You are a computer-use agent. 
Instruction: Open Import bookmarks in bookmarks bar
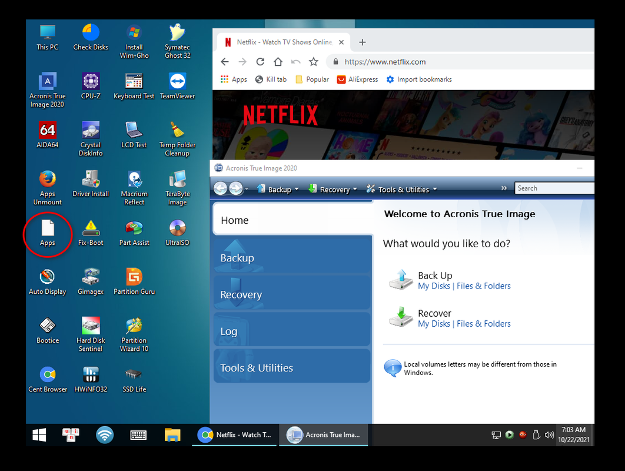419,79
